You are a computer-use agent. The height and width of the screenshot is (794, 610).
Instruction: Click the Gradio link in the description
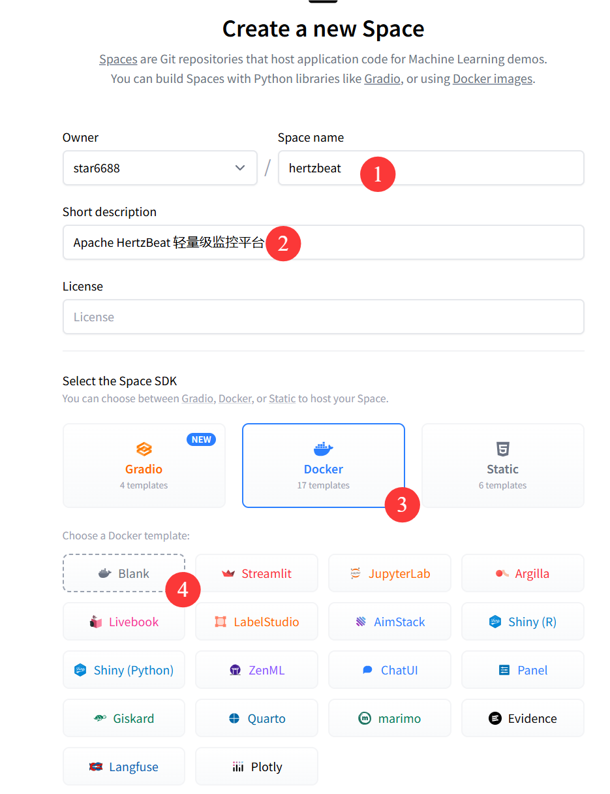pos(382,78)
